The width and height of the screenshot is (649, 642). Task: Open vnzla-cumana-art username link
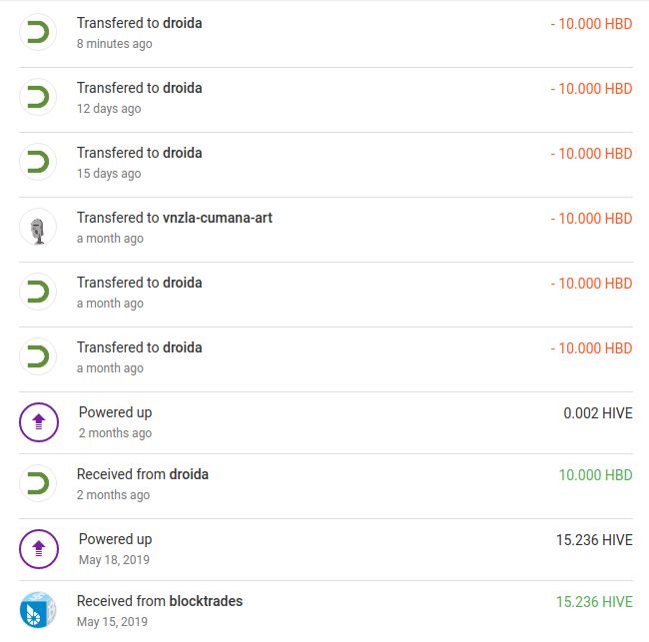(218, 218)
